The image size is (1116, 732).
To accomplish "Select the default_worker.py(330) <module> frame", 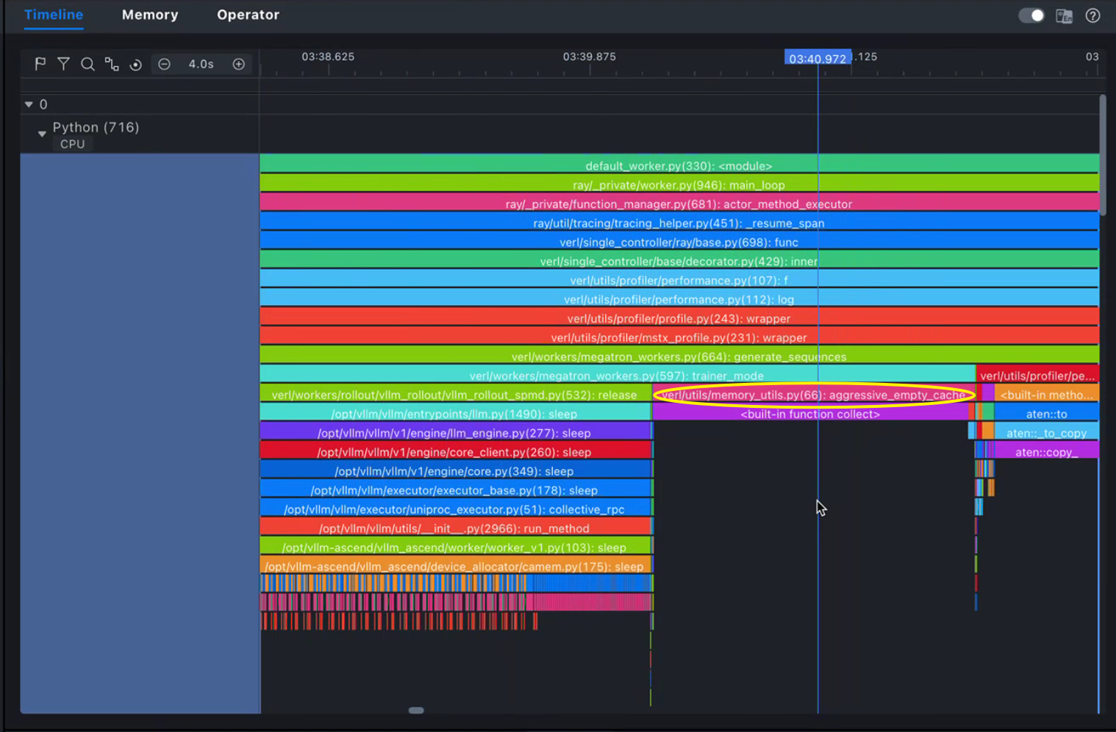I will pyautogui.click(x=679, y=165).
